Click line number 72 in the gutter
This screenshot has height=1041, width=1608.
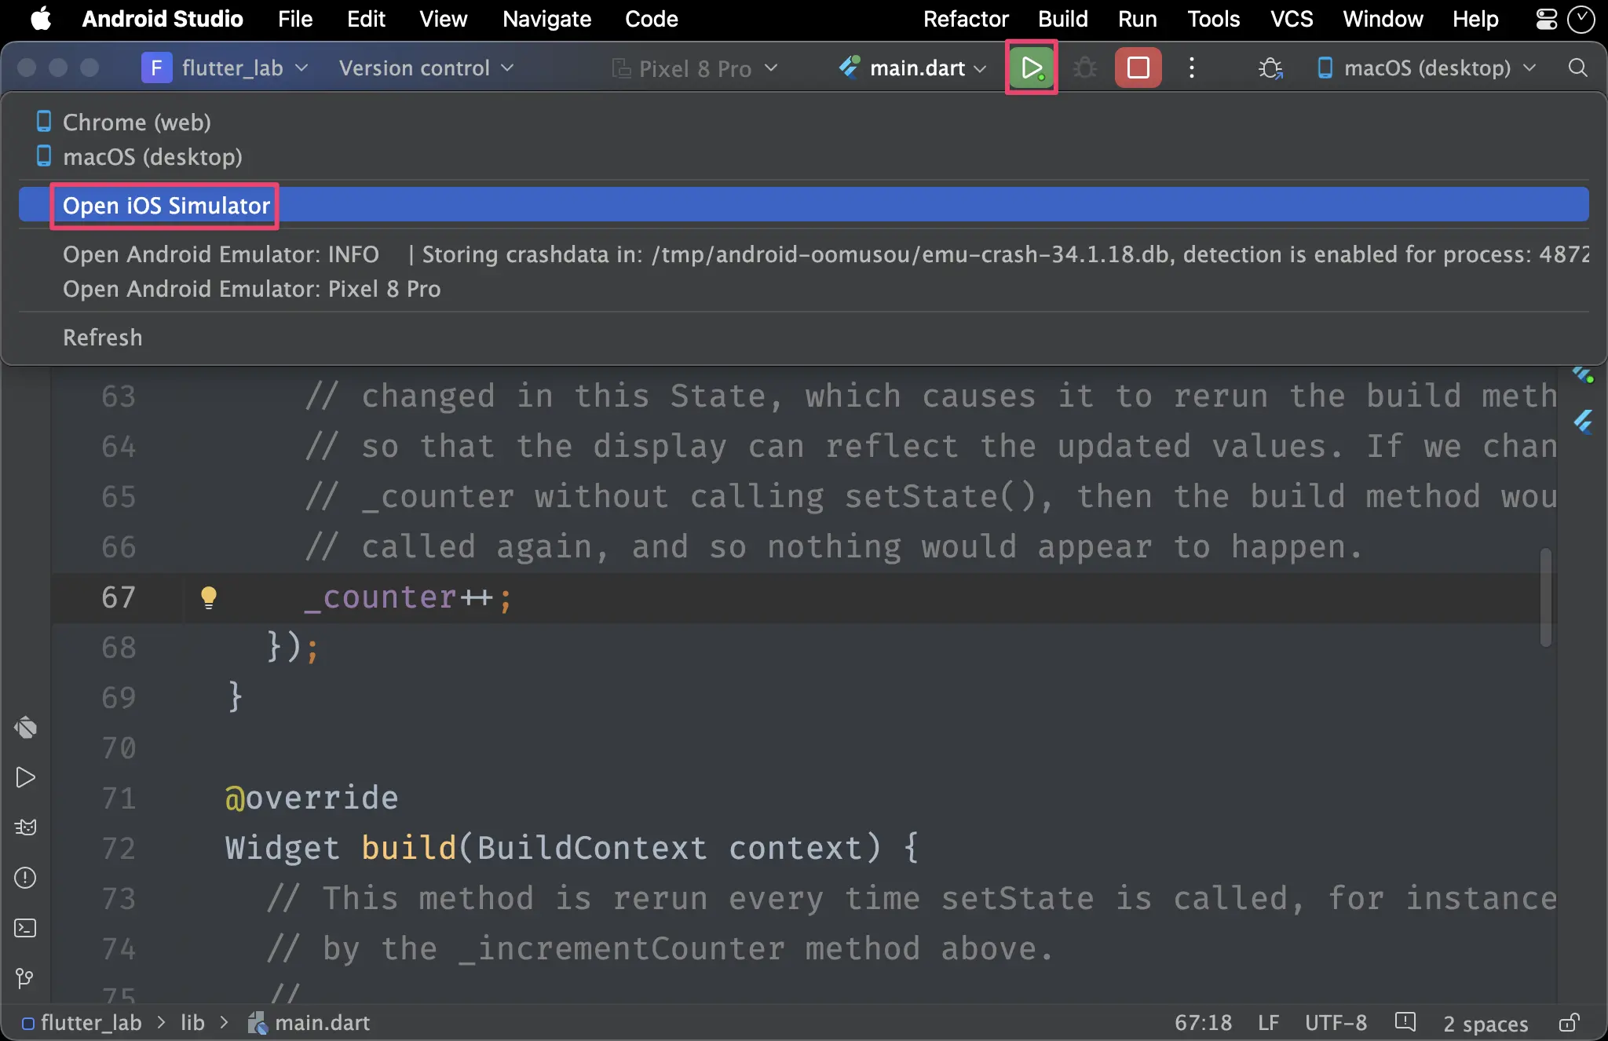coord(119,848)
